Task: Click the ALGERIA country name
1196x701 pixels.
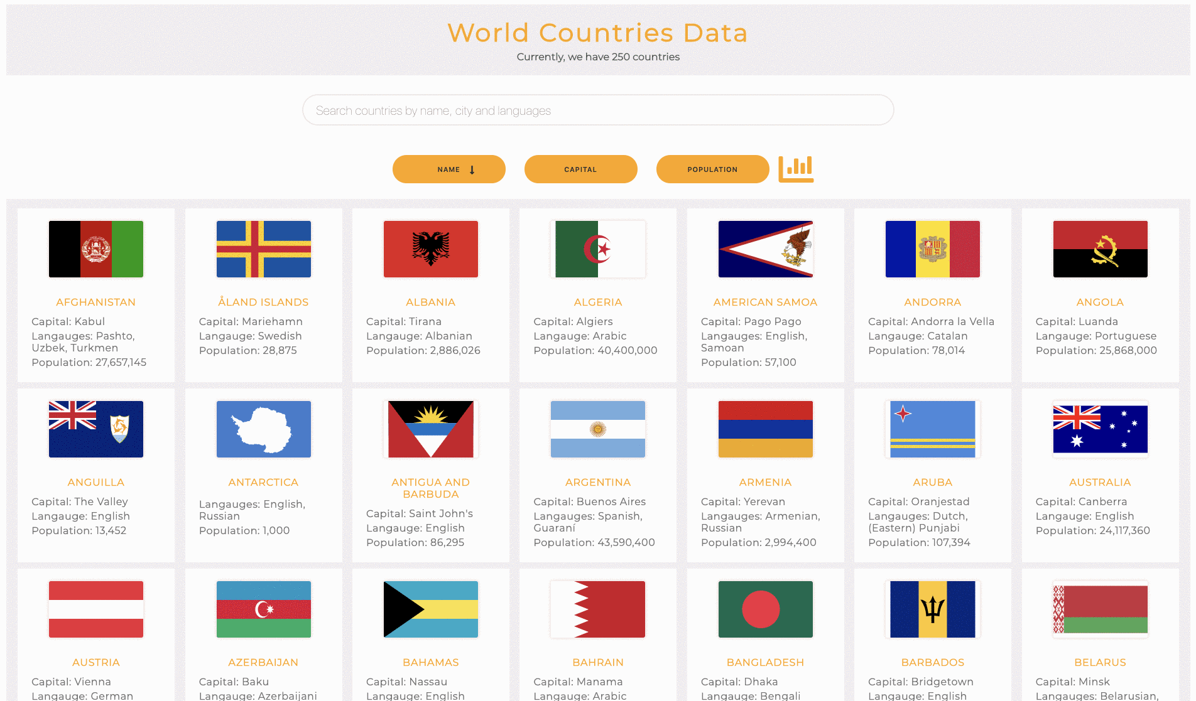Action: tap(597, 302)
